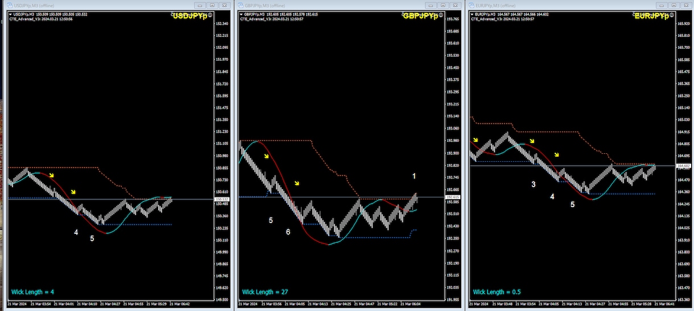Select the yellow USDJPYp label

pyautogui.click(x=191, y=16)
